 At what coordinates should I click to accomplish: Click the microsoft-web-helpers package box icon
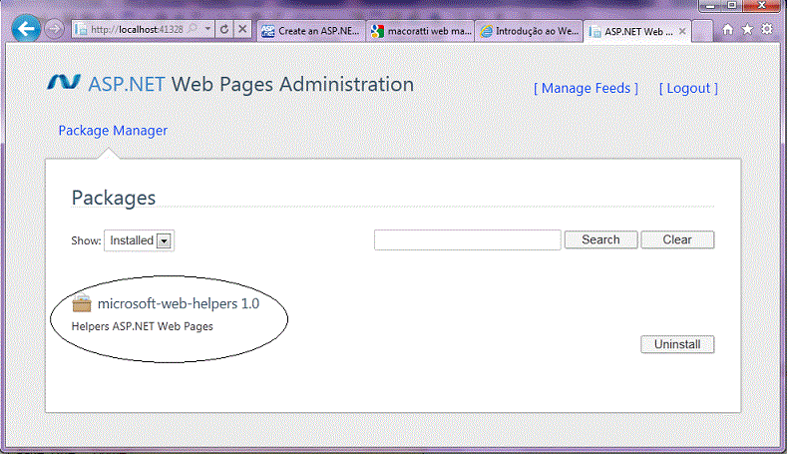[82, 303]
